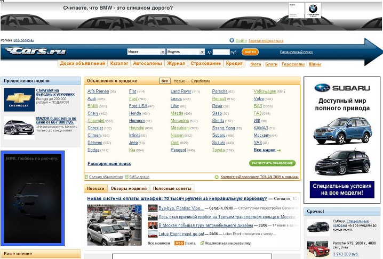This screenshot has width=383, height=259.
Task: Select the С пробегом listings filter
Action: (200, 81)
